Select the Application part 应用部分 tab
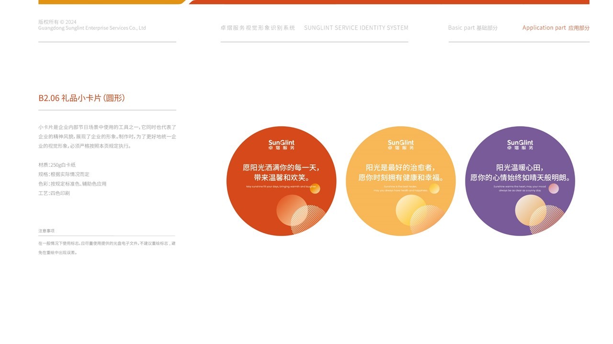The width and height of the screenshot is (613, 344). 556,28
